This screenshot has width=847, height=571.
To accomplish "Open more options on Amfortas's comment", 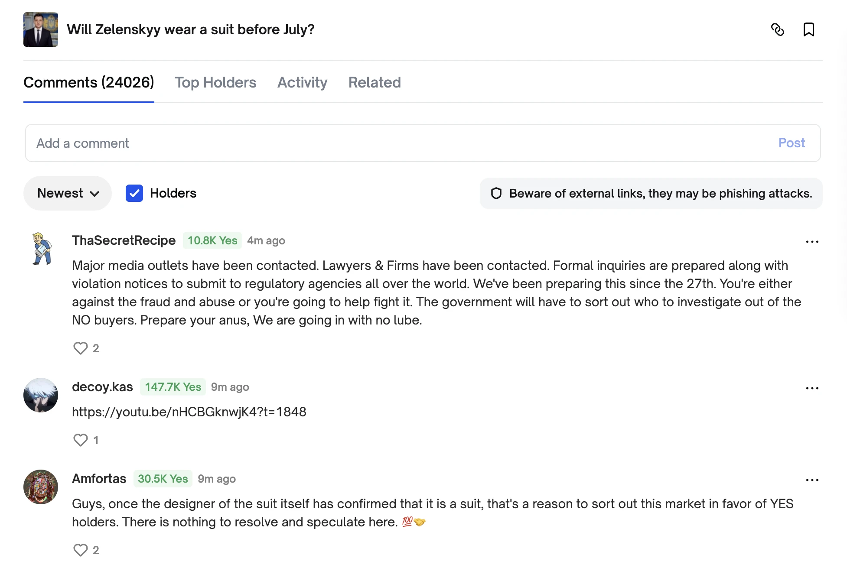I will 812,480.
